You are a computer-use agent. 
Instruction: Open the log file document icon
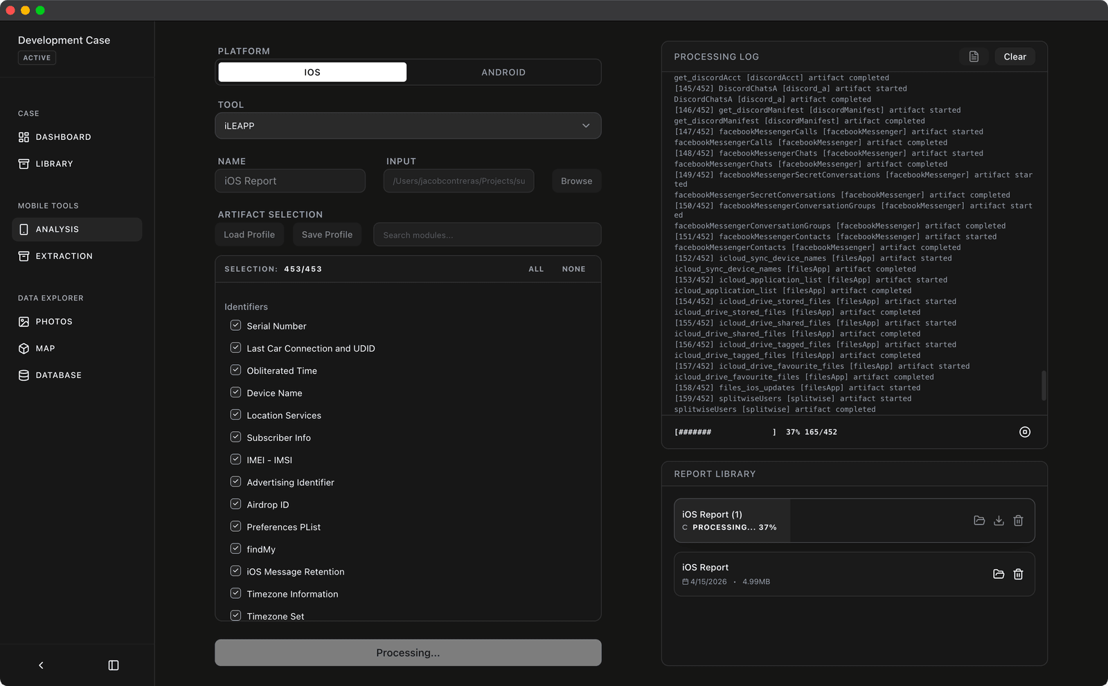click(x=974, y=57)
